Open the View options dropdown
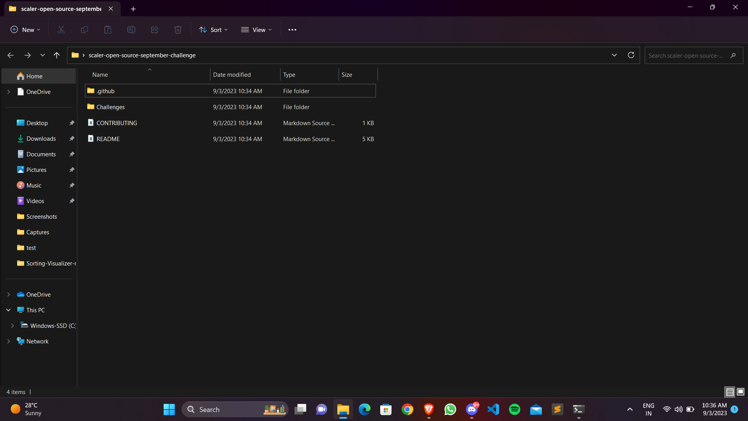 [256, 30]
